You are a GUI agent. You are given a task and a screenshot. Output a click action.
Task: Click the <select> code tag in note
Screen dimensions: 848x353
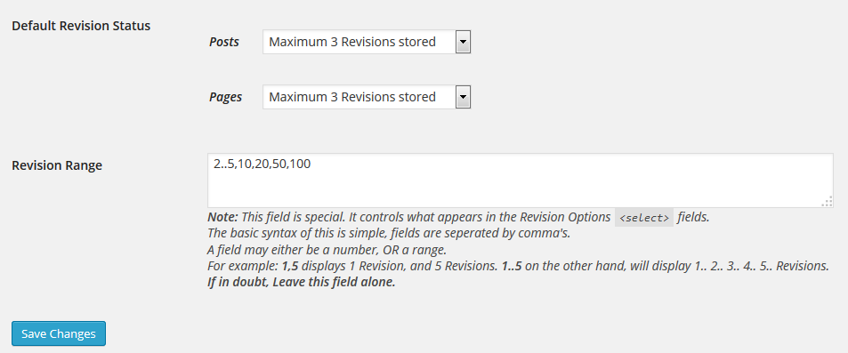[644, 218]
